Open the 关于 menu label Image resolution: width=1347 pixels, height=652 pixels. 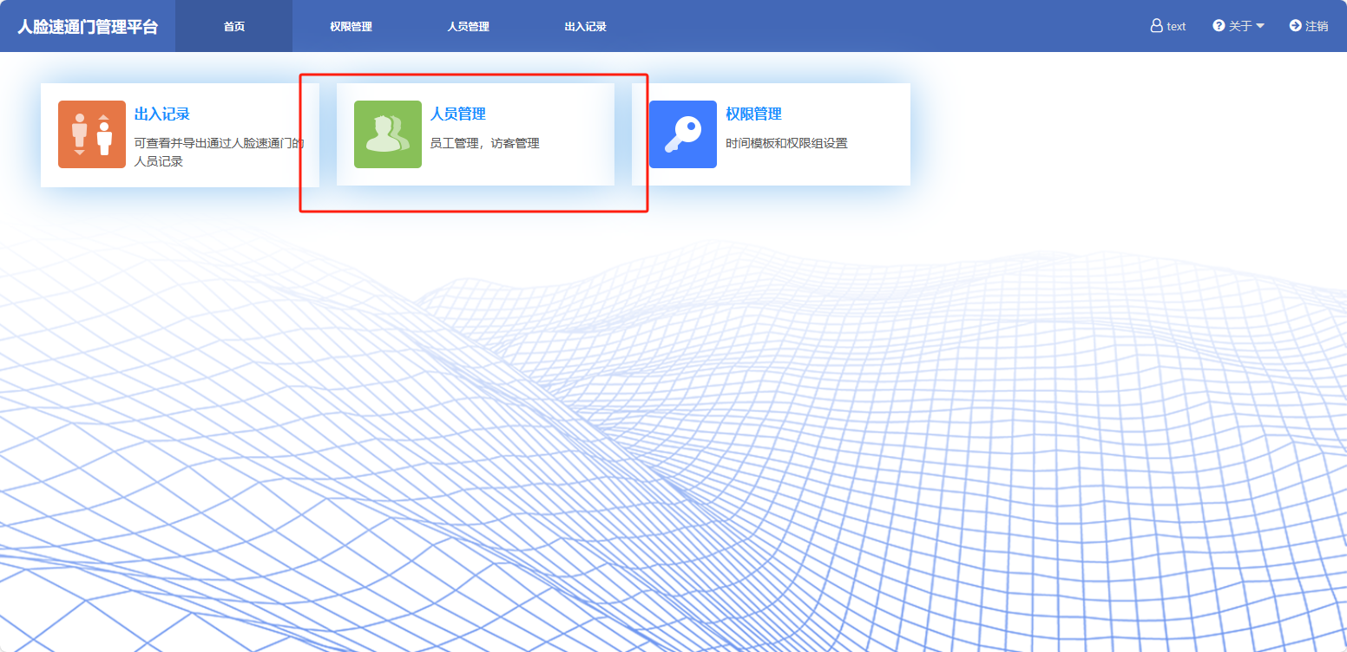click(1240, 26)
